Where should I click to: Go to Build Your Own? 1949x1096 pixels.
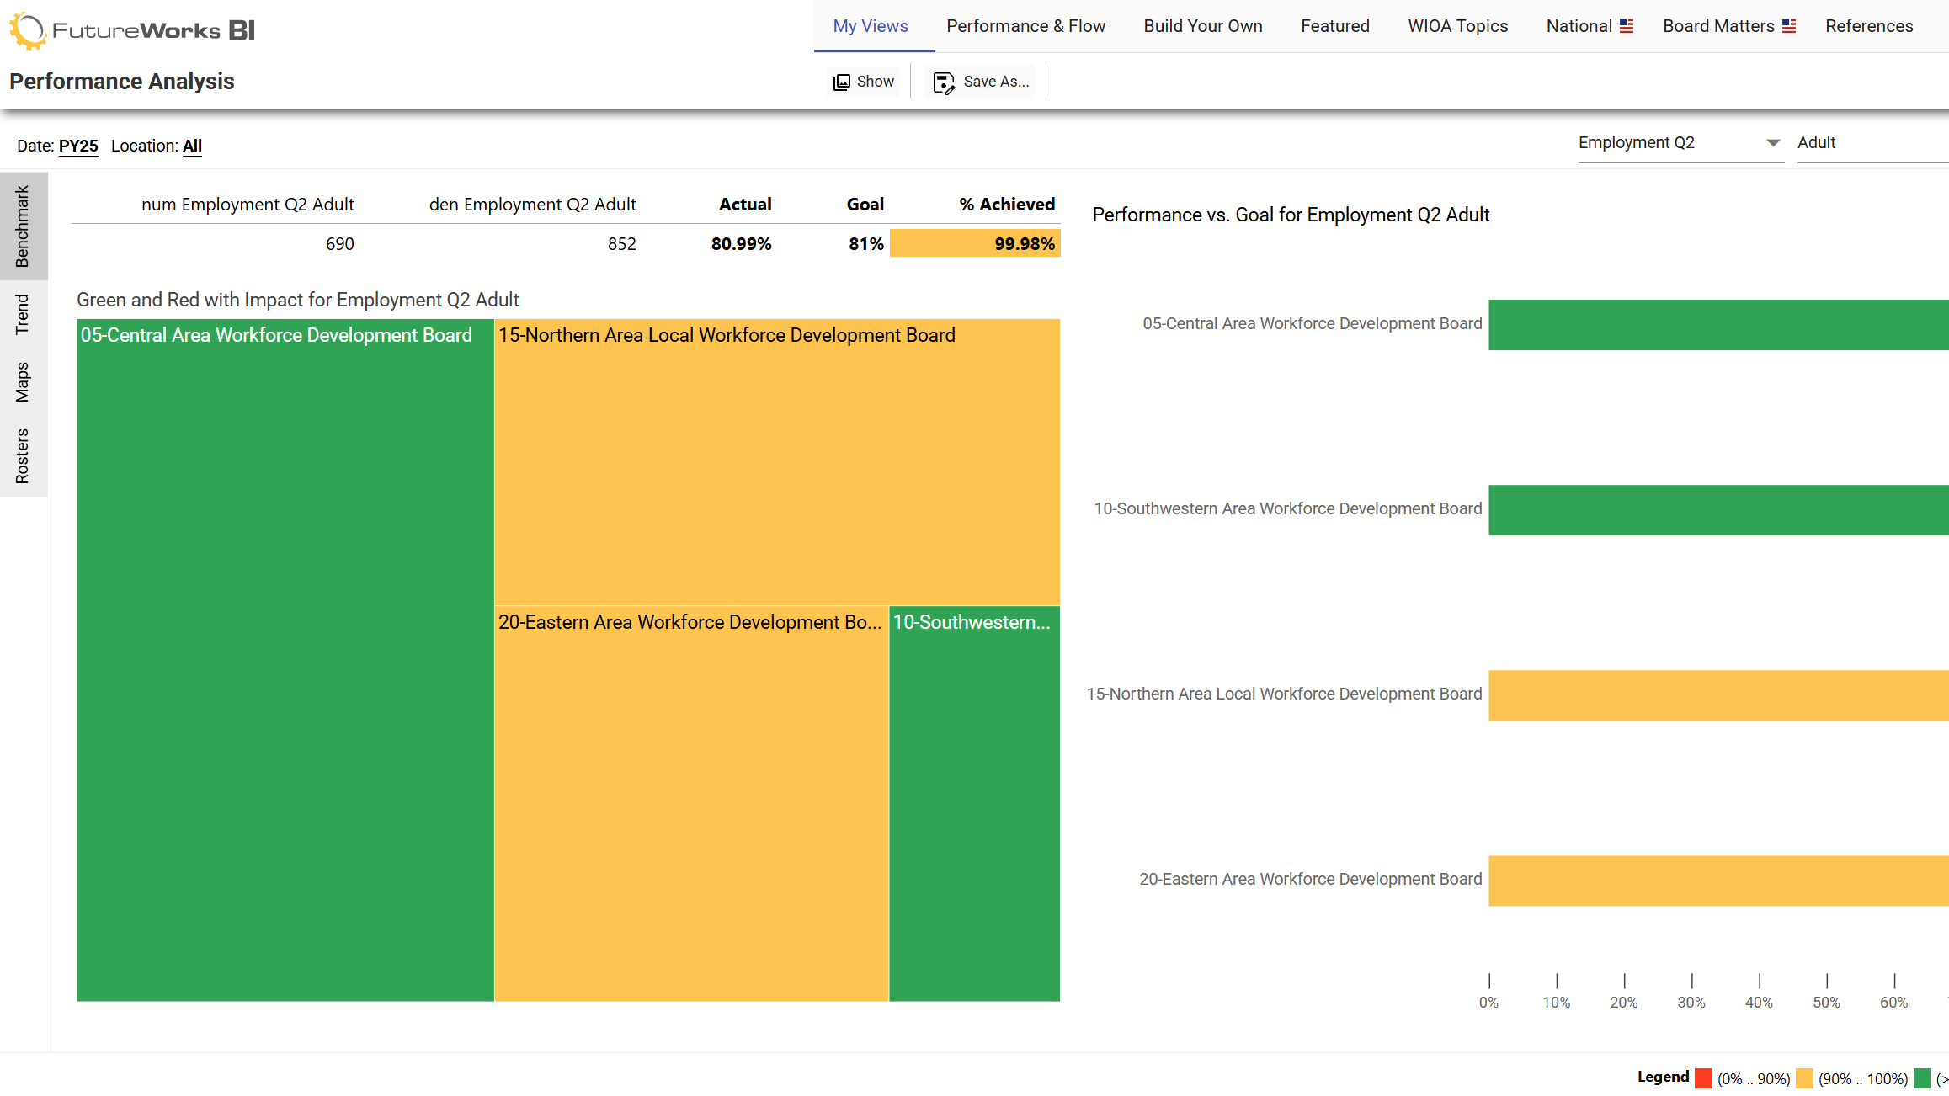click(x=1202, y=26)
